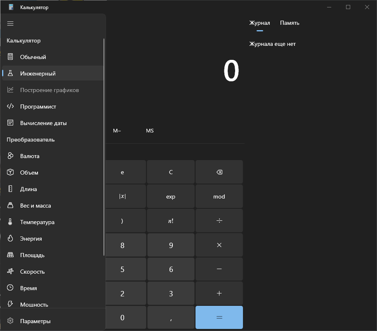Collapse the navigation pane with hamburger menu
Viewport: 377px width, 331px height.
pyautogui.click(x=10, y=24)
